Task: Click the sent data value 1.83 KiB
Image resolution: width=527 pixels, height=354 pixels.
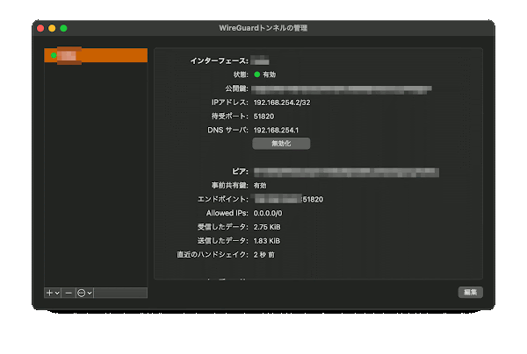Action: (267, 241)
